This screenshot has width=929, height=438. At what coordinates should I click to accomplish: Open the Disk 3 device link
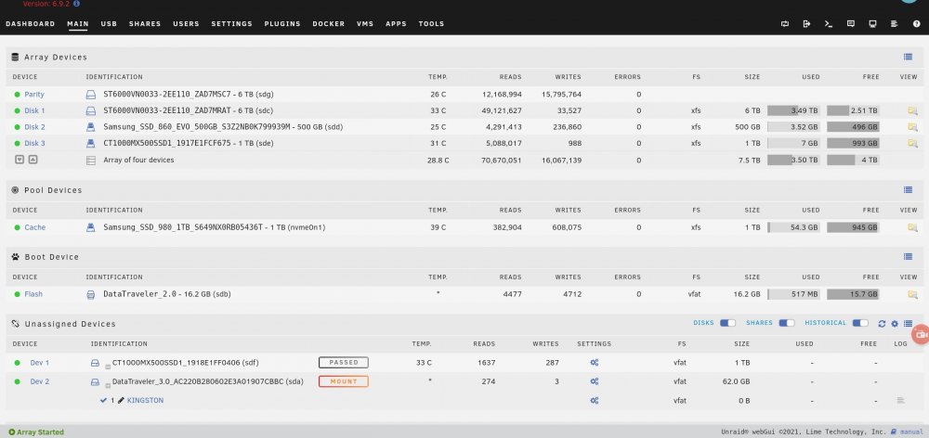click(x=34, y=143)
